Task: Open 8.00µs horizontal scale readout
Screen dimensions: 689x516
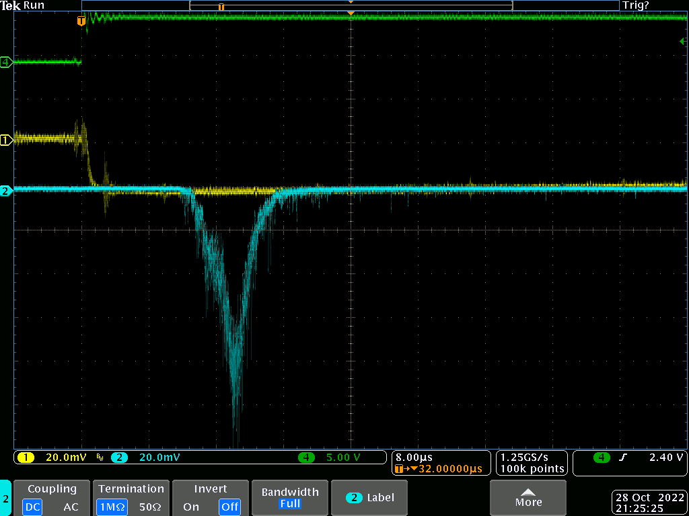Action: [414, 457]
